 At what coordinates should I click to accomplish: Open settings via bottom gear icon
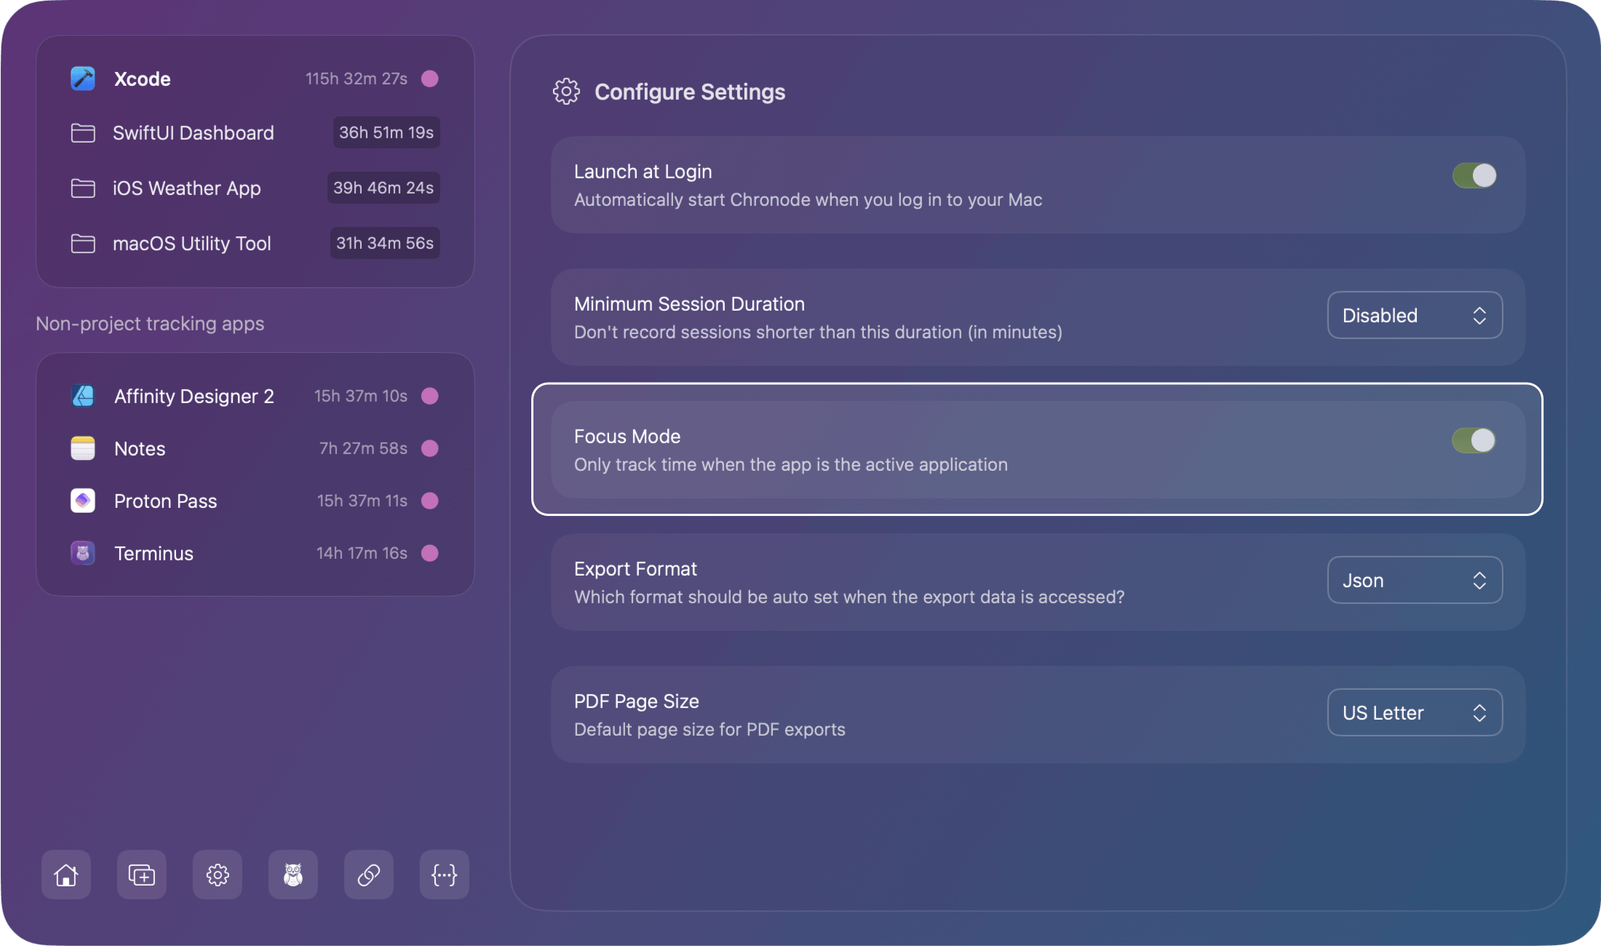(218, 874)
